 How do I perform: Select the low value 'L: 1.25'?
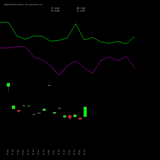tap(81, 11)
